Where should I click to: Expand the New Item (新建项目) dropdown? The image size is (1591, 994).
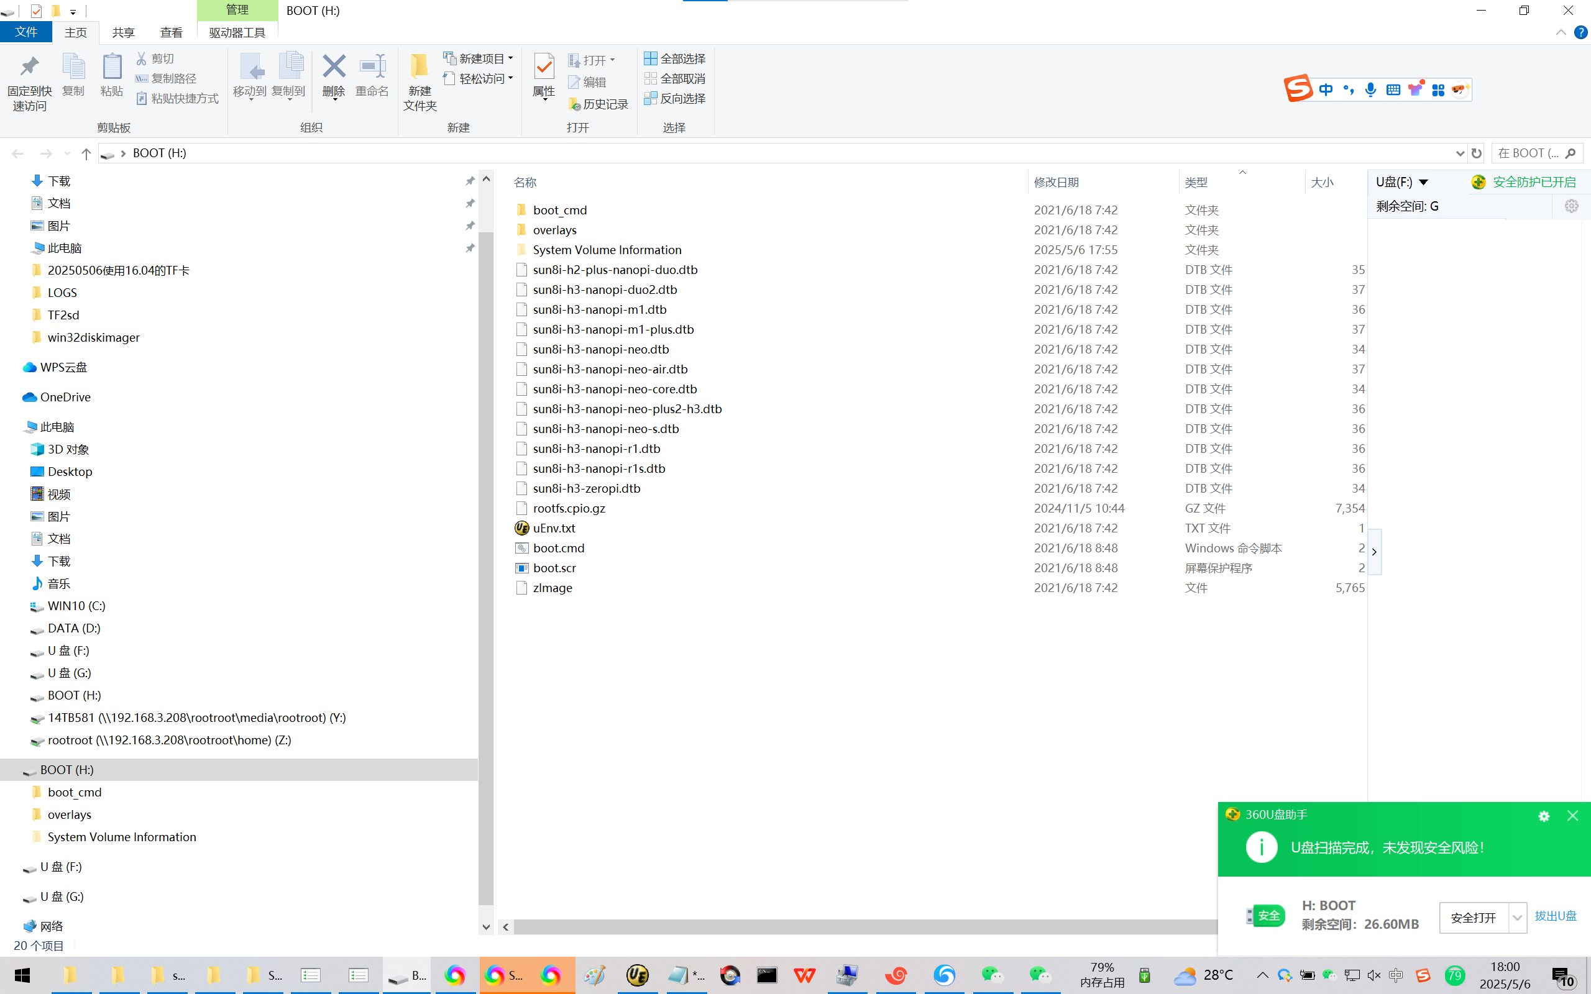point(510,58)
